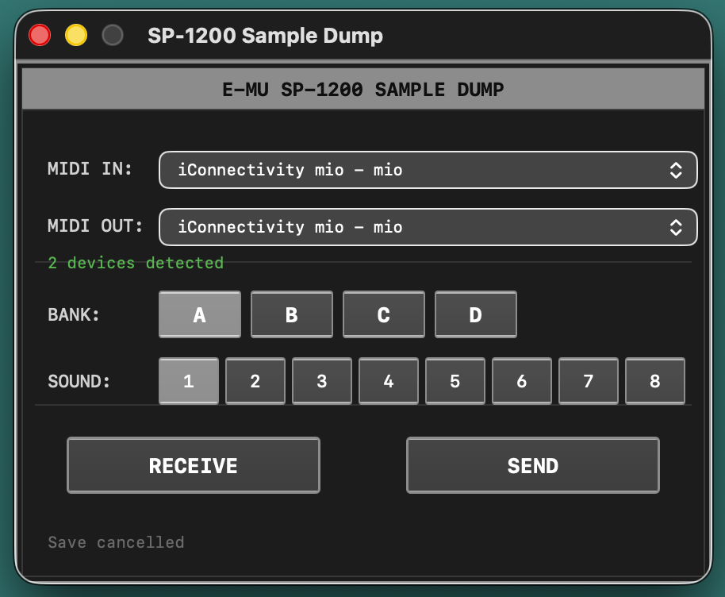Select bank A

pyautogui.click(x=200, y=314)
